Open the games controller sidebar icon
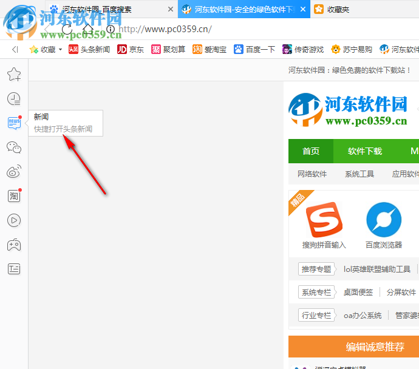Viewport: 419px width, 369px height. click(x=14, y=245)
